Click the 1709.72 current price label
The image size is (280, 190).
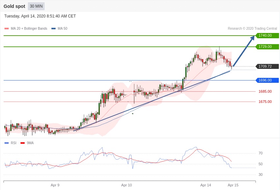(267, 66)
